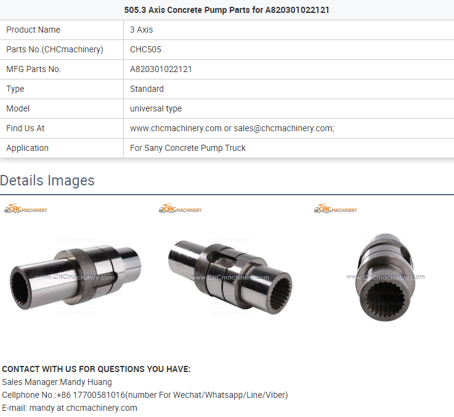The width and height of the screenshot is (454, 417).
Task: Click the sales@chcmachinery.com email address
Action: pos(284,128)
